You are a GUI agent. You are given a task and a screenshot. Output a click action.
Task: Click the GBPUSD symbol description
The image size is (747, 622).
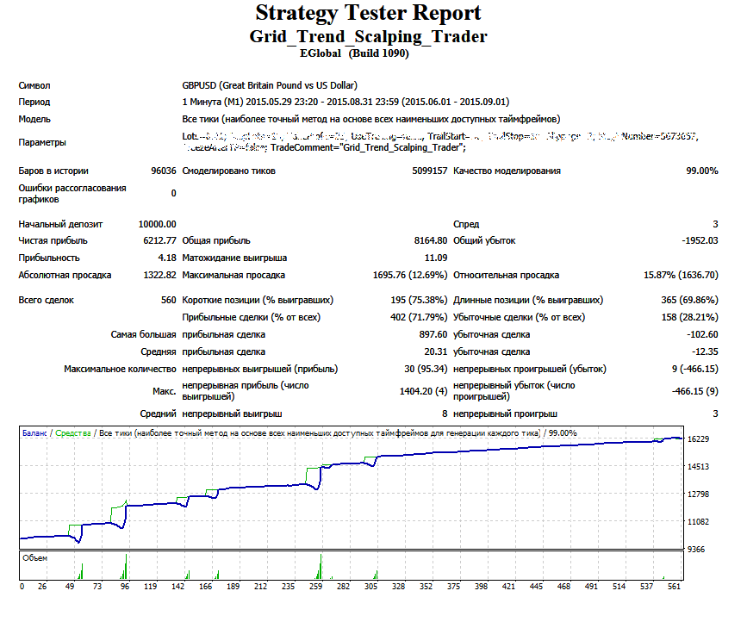click(x=270, y=85)
